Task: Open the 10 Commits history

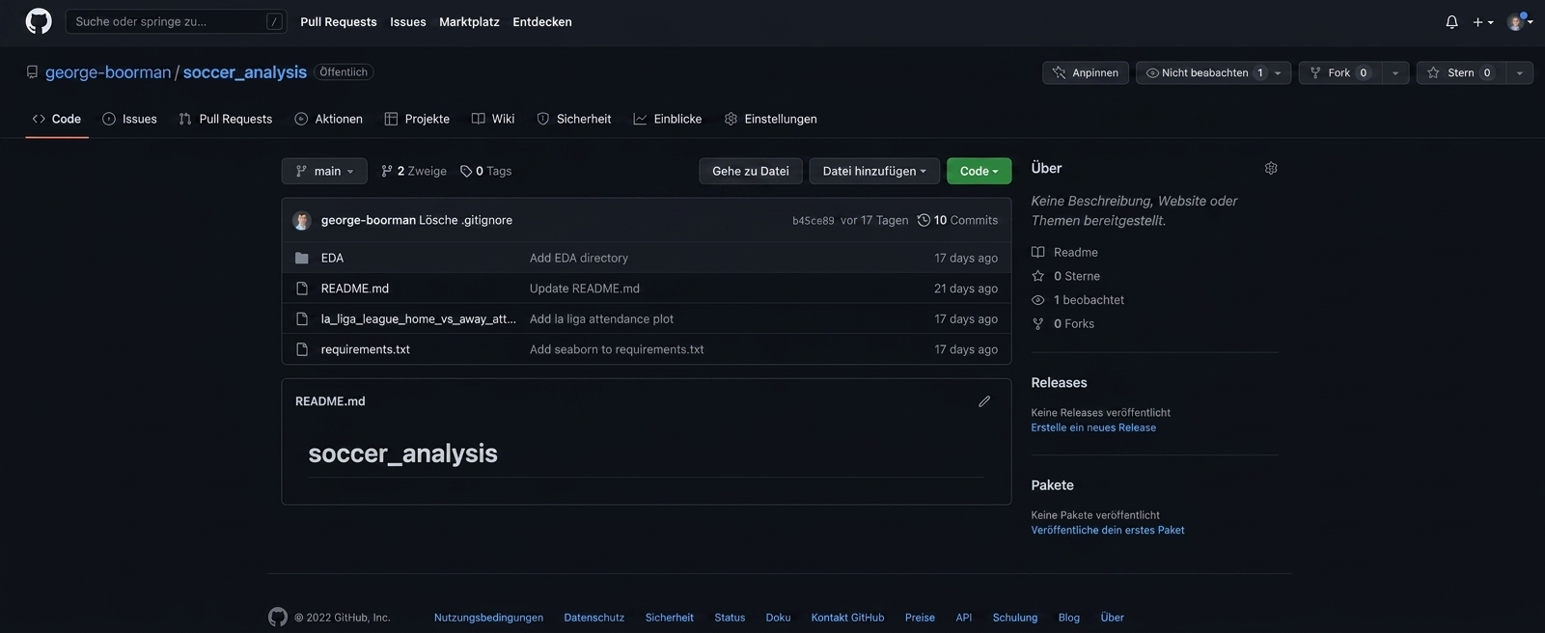Action: click(x=957, y=220)
